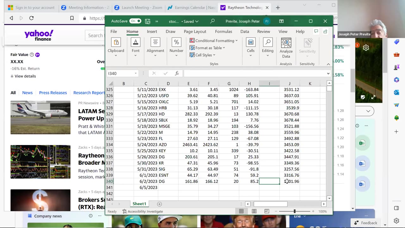405x228 pixels.
Task: Switch to the Review tab
Action: 264,31
